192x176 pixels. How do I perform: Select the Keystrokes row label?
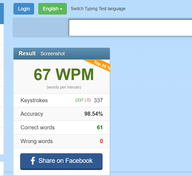(34, 100)
